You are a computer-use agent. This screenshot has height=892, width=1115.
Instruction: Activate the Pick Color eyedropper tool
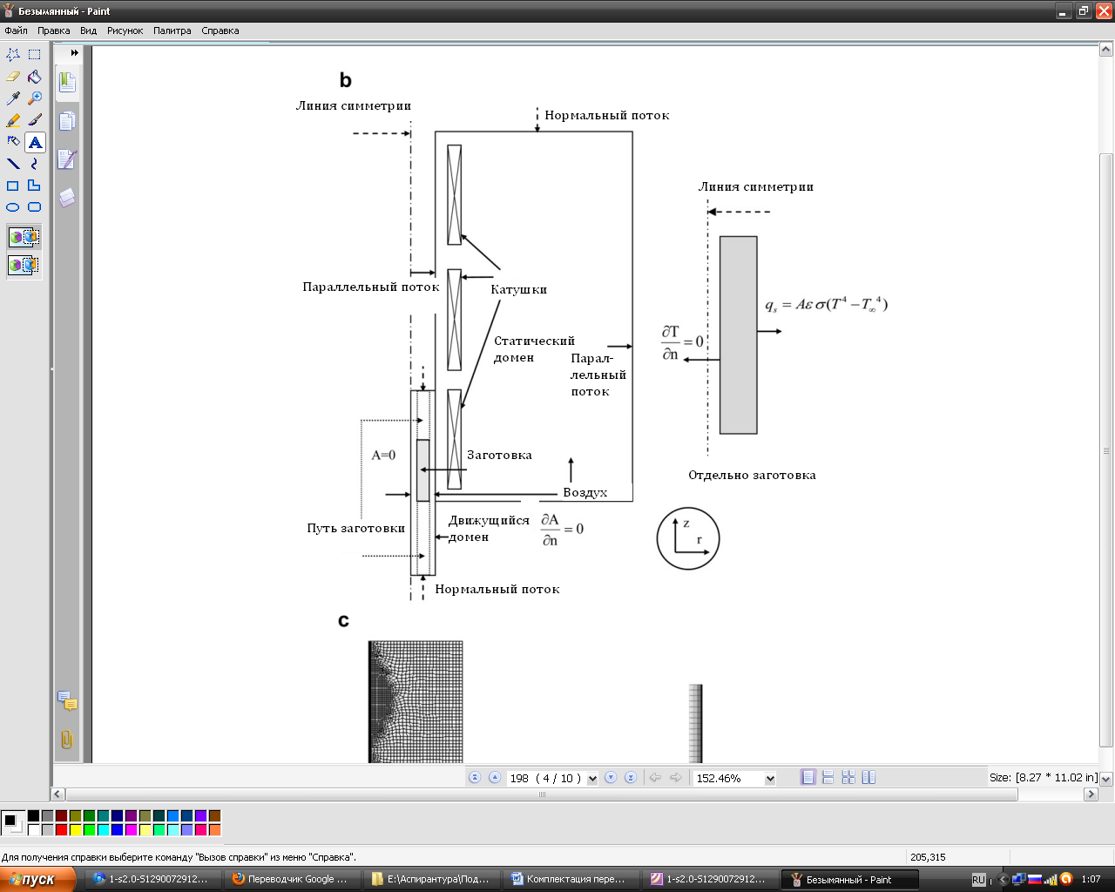[x=13, y=98]
